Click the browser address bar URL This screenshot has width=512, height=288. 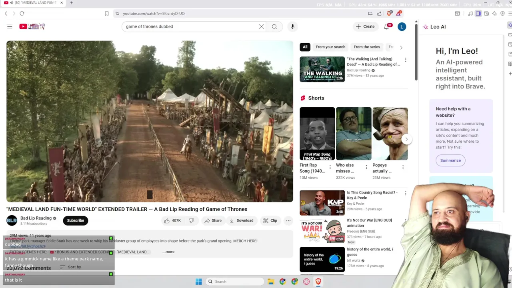point(154,14)
